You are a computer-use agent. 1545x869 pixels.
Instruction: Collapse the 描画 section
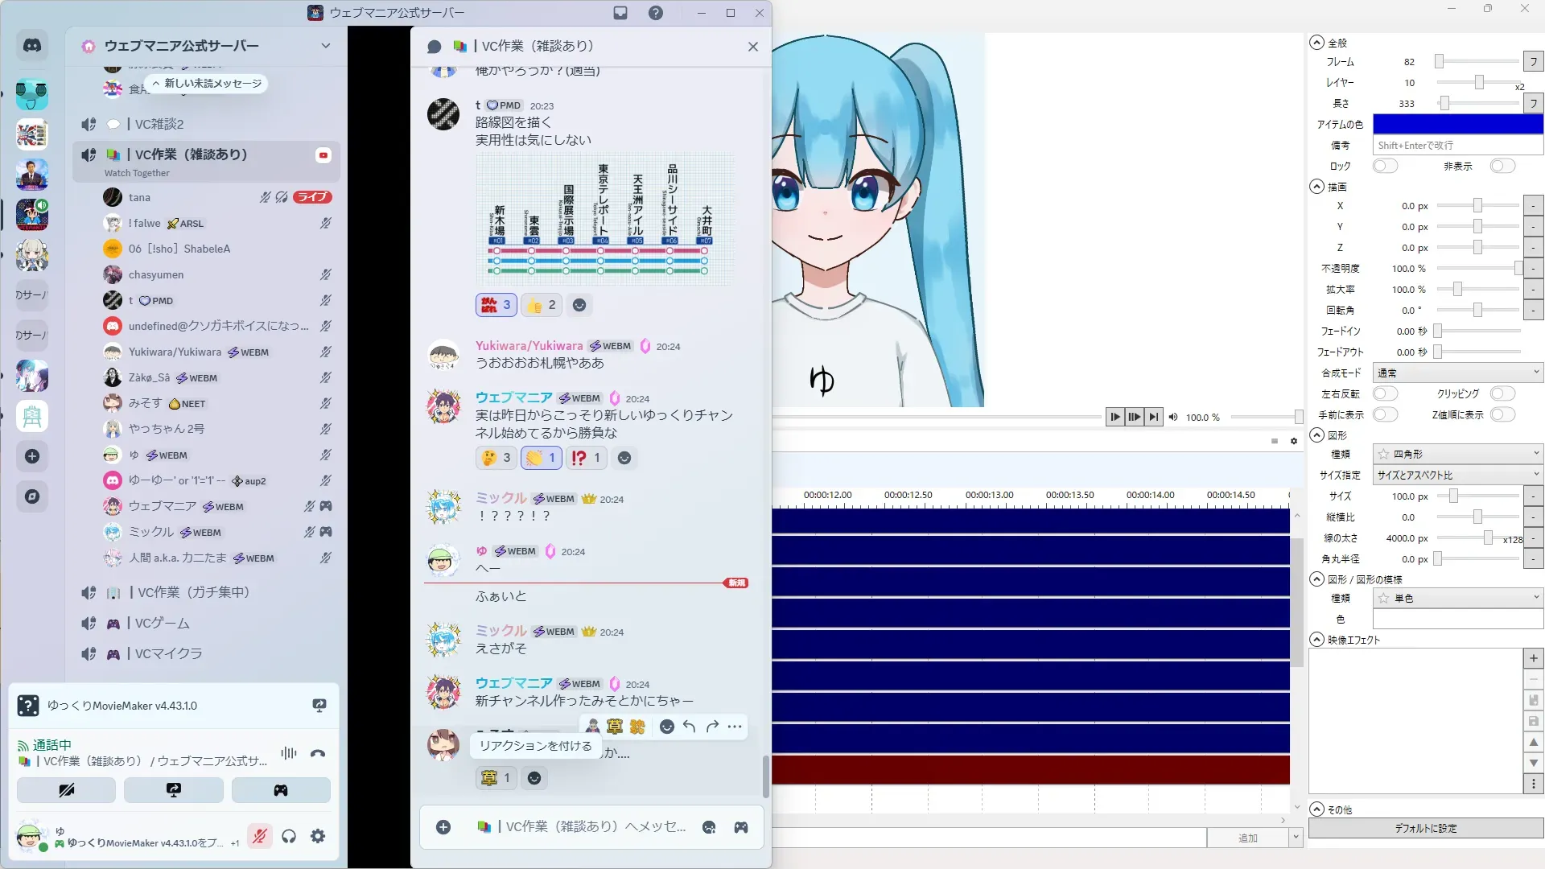point(1316,187)
